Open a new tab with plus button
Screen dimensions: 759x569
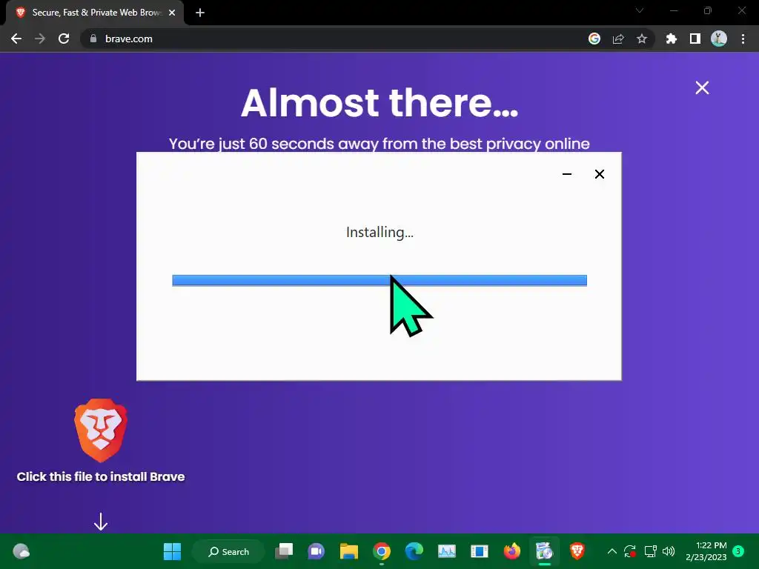pyautogui.click(x=200, y=13)
